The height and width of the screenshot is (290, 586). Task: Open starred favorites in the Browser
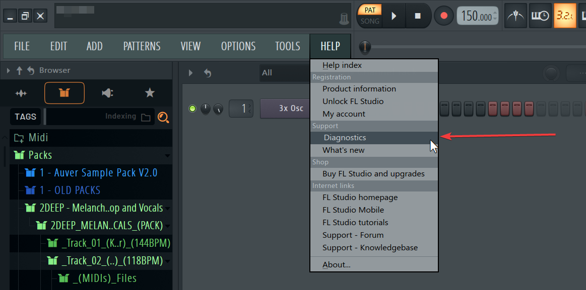point(149,93)
